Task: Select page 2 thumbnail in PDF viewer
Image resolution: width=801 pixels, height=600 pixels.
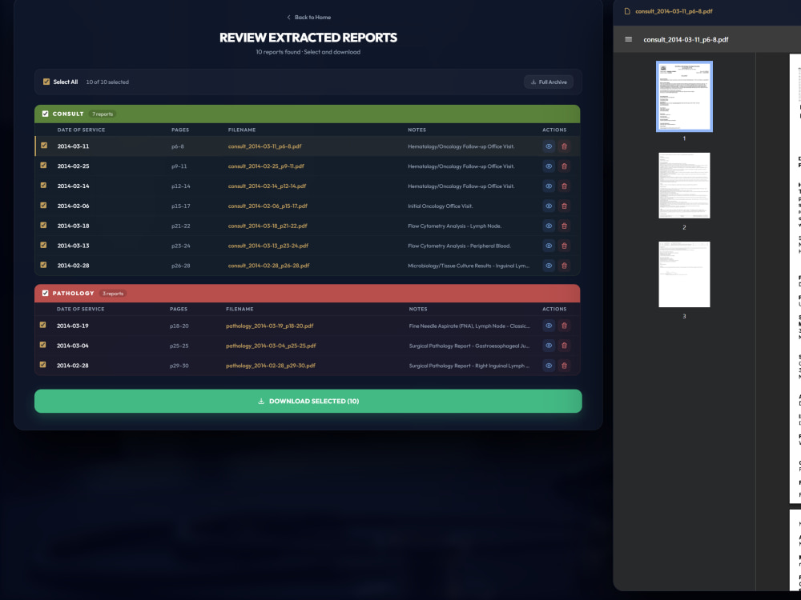Action: tap(684, 186)
